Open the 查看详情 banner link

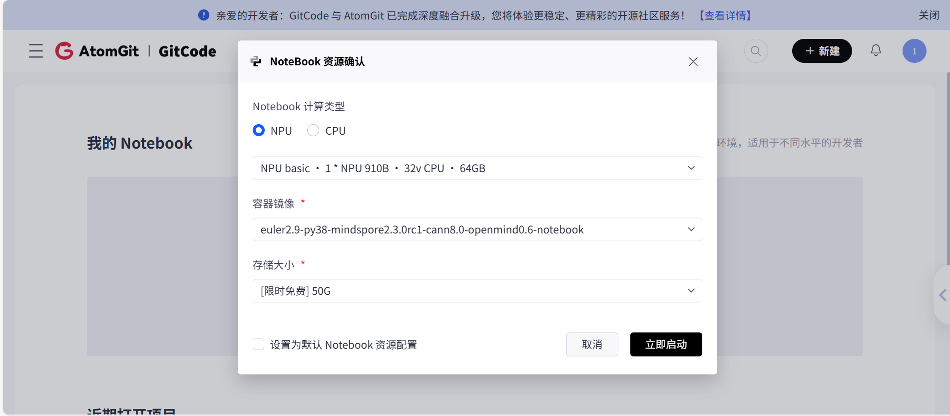[x=725, y=15]
